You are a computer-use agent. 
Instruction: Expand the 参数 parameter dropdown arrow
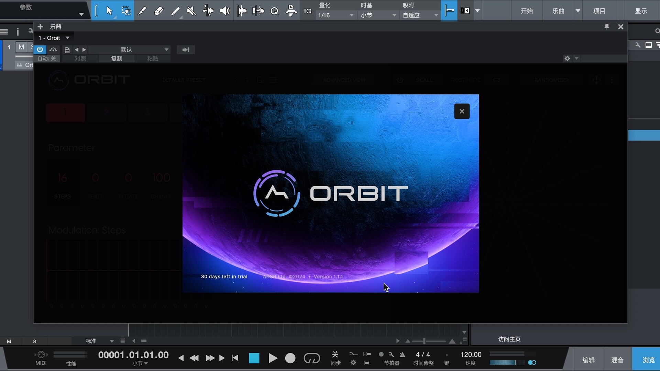pyautogui.click(x=81, y=14)
